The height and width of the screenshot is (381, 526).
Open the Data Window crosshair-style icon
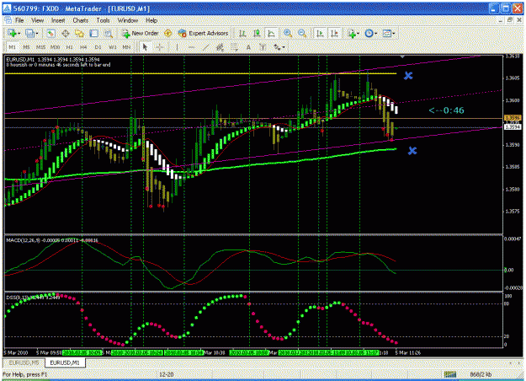coord(66,33)
